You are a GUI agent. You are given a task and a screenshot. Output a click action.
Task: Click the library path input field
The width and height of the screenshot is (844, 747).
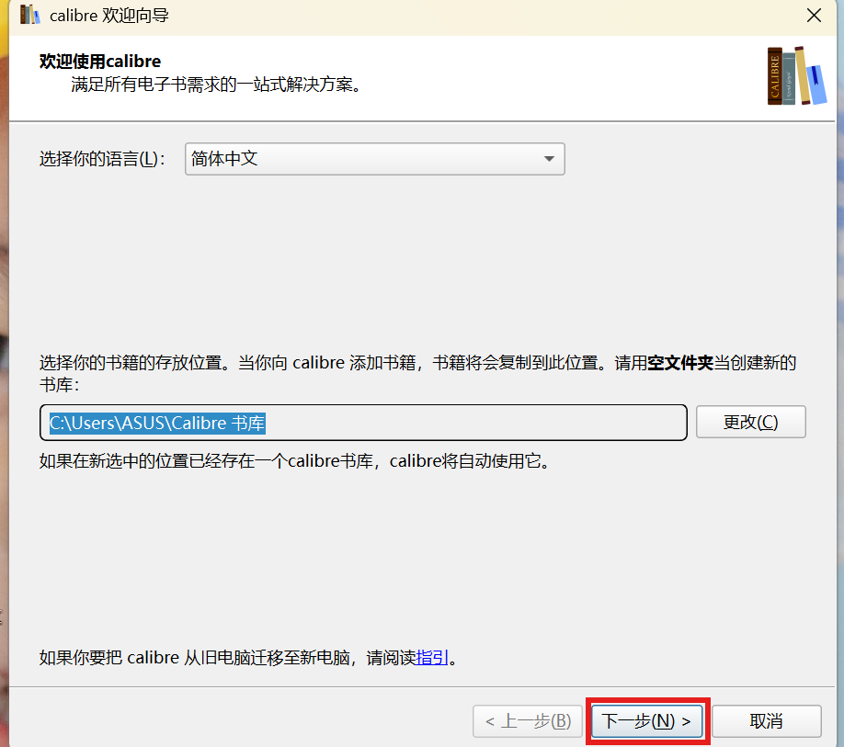[363, 423]
